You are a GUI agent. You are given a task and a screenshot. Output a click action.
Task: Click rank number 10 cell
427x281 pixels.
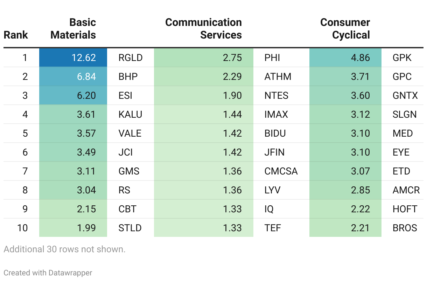click(22, 228)
